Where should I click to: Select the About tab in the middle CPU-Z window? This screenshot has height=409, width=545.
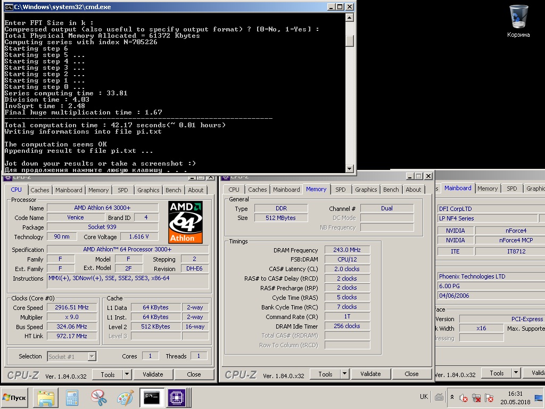[x=413, y=190]
